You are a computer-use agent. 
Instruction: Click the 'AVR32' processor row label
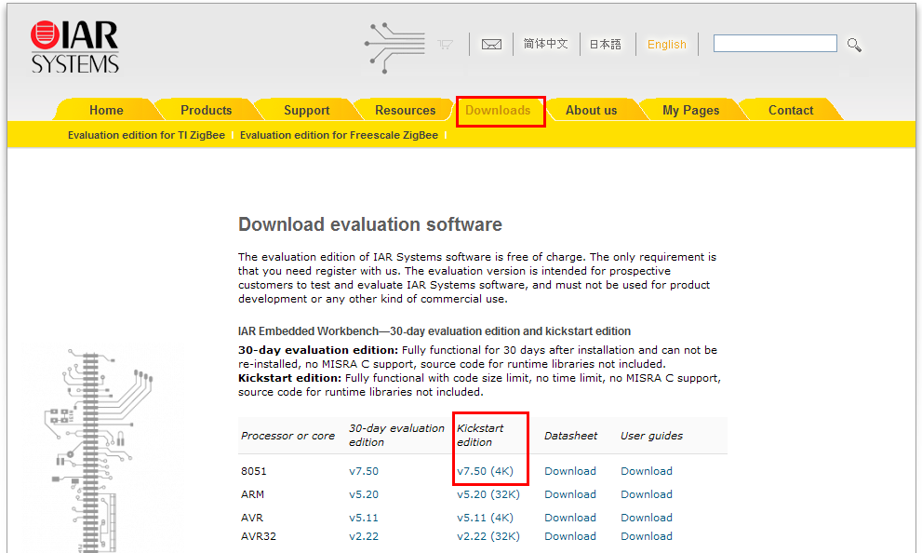(258, 536)
